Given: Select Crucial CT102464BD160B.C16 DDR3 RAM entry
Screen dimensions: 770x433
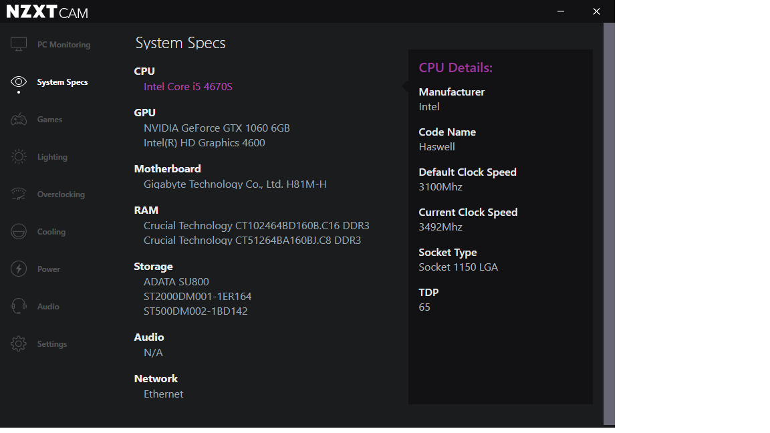Looking at the screenshot, I should pos(257,226).
